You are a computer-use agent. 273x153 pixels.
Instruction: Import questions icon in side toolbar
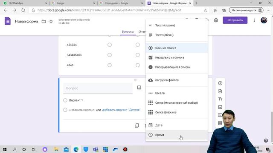pyautogui.click(x=220, y=91)
